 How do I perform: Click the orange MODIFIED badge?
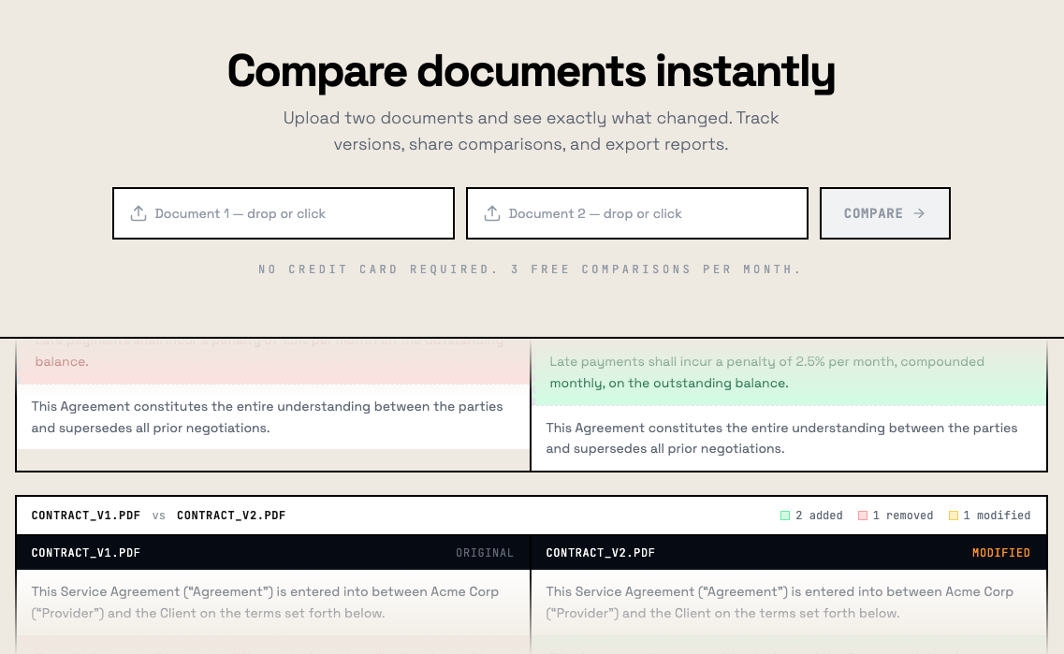click(x=1001, y=553)
